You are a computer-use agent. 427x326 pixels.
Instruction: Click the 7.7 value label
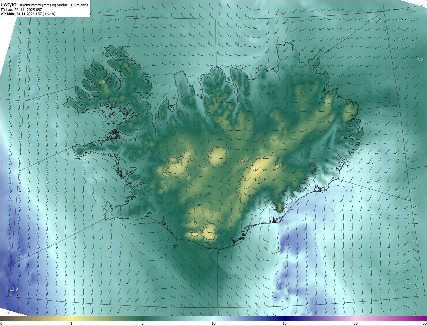tap(370, 17)
